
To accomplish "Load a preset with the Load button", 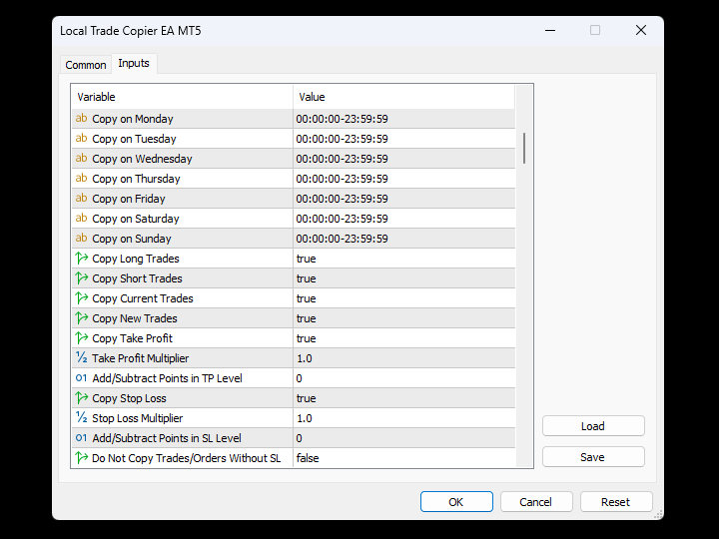I will click(593, 426).
